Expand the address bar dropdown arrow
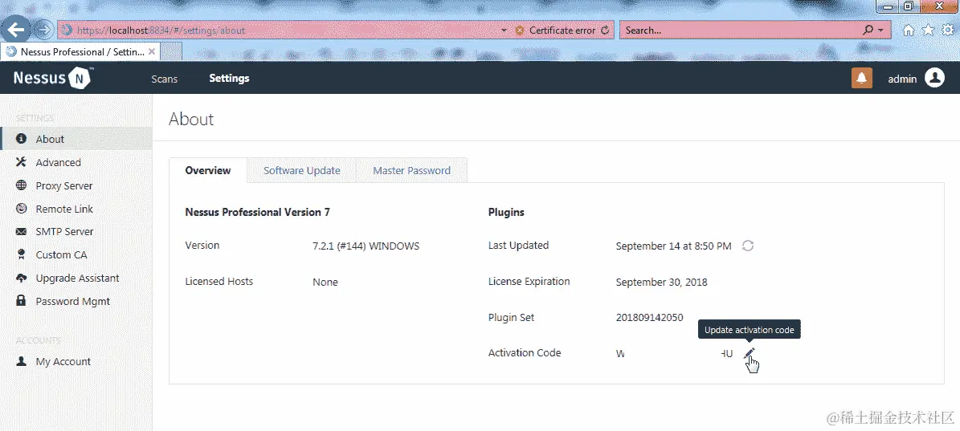The width and height of the screenshot is (960, 431). tap(504, 30)
